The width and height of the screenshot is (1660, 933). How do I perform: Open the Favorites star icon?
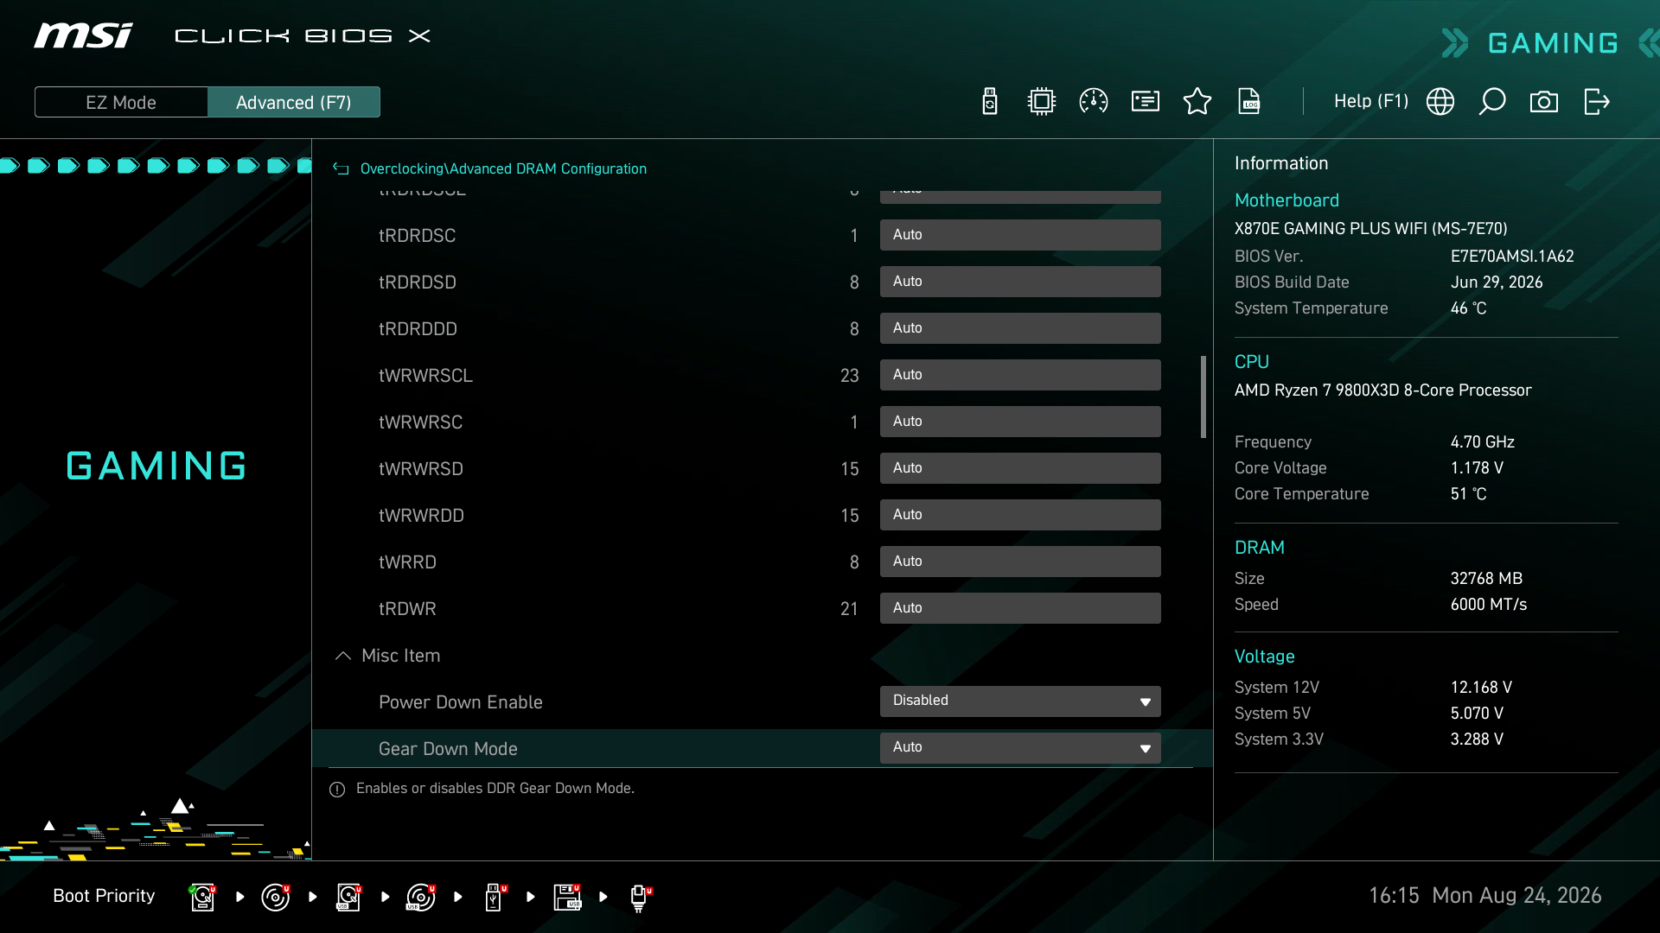coord(1197,102)
